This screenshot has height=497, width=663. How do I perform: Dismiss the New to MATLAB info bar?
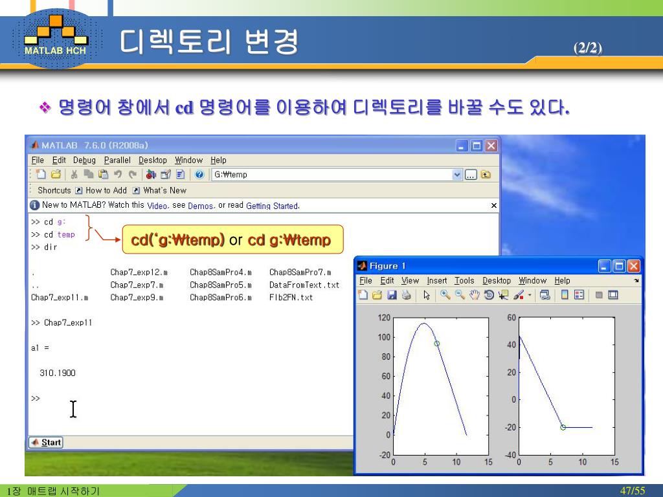pyautogui.click(x=493, y=205)
